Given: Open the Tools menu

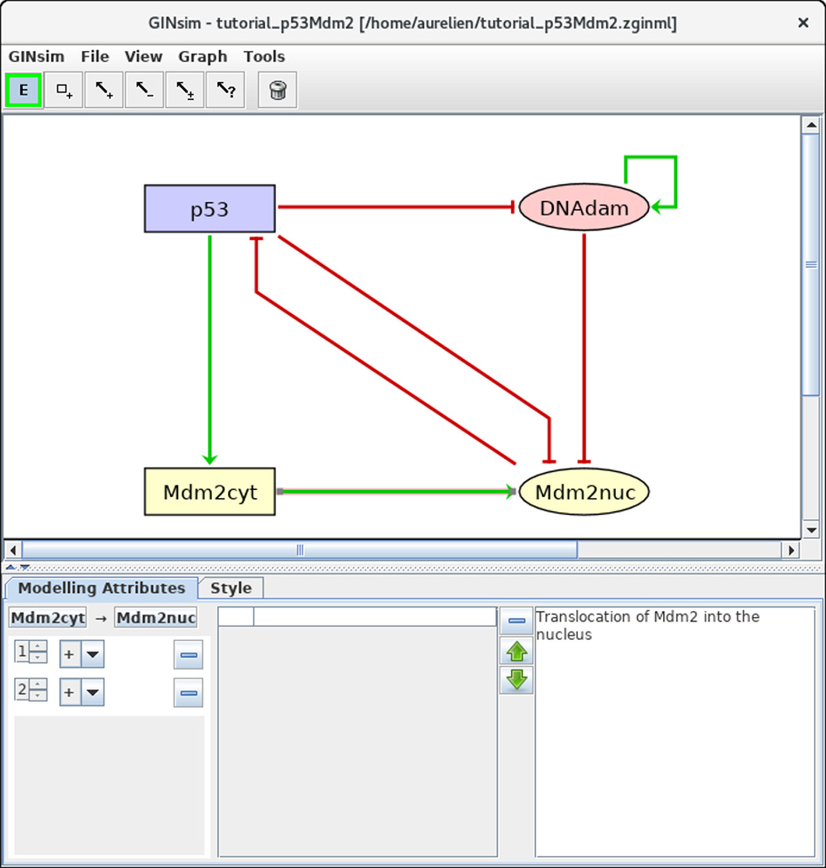Looking at the screenshot, I should [x=264, y=57].
